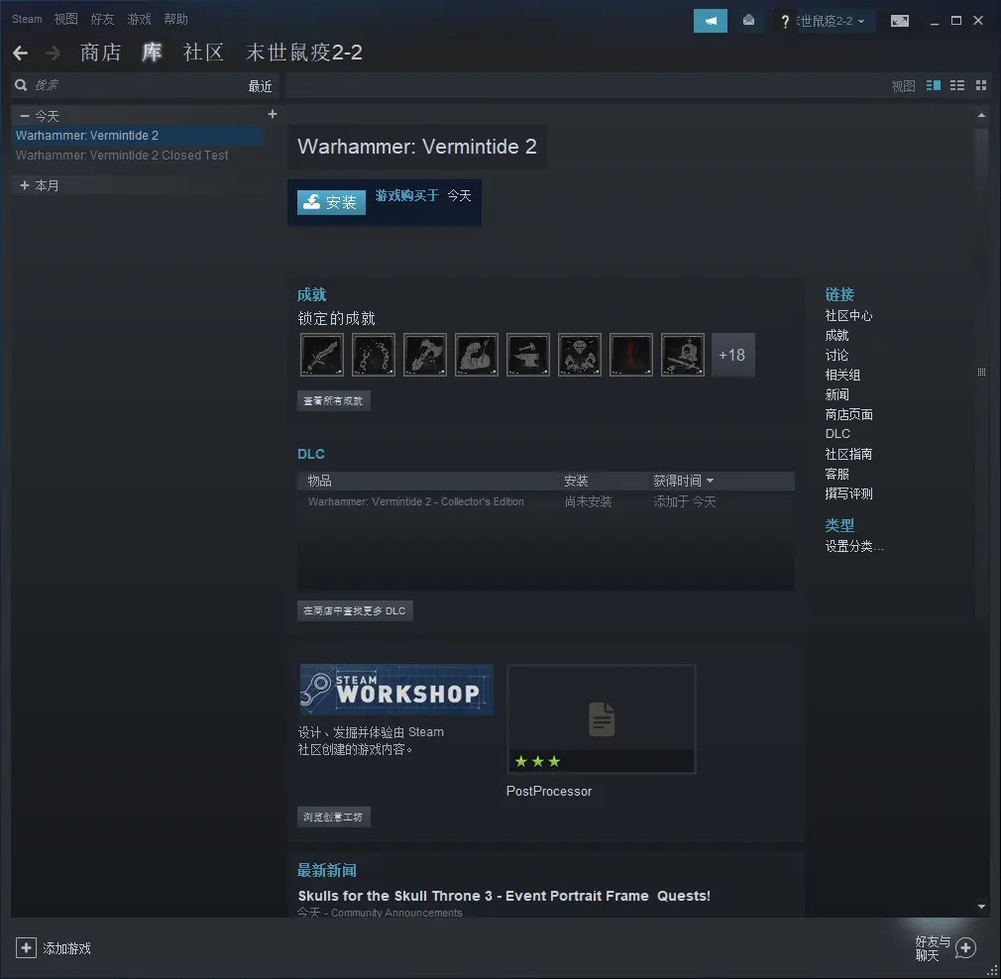Click the +18 more achievements tile
Image resolution: width=1001 pixels, height=979 pixels.
pos(732,355)
